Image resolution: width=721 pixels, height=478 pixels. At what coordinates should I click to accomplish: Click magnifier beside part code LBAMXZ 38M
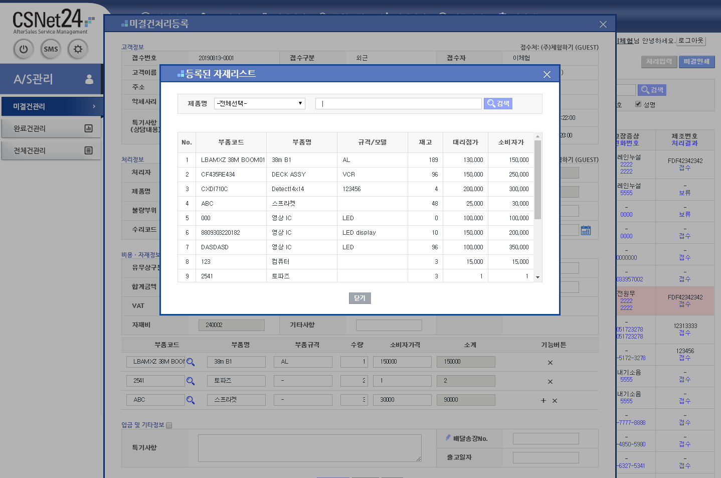(x=191, y=362)
